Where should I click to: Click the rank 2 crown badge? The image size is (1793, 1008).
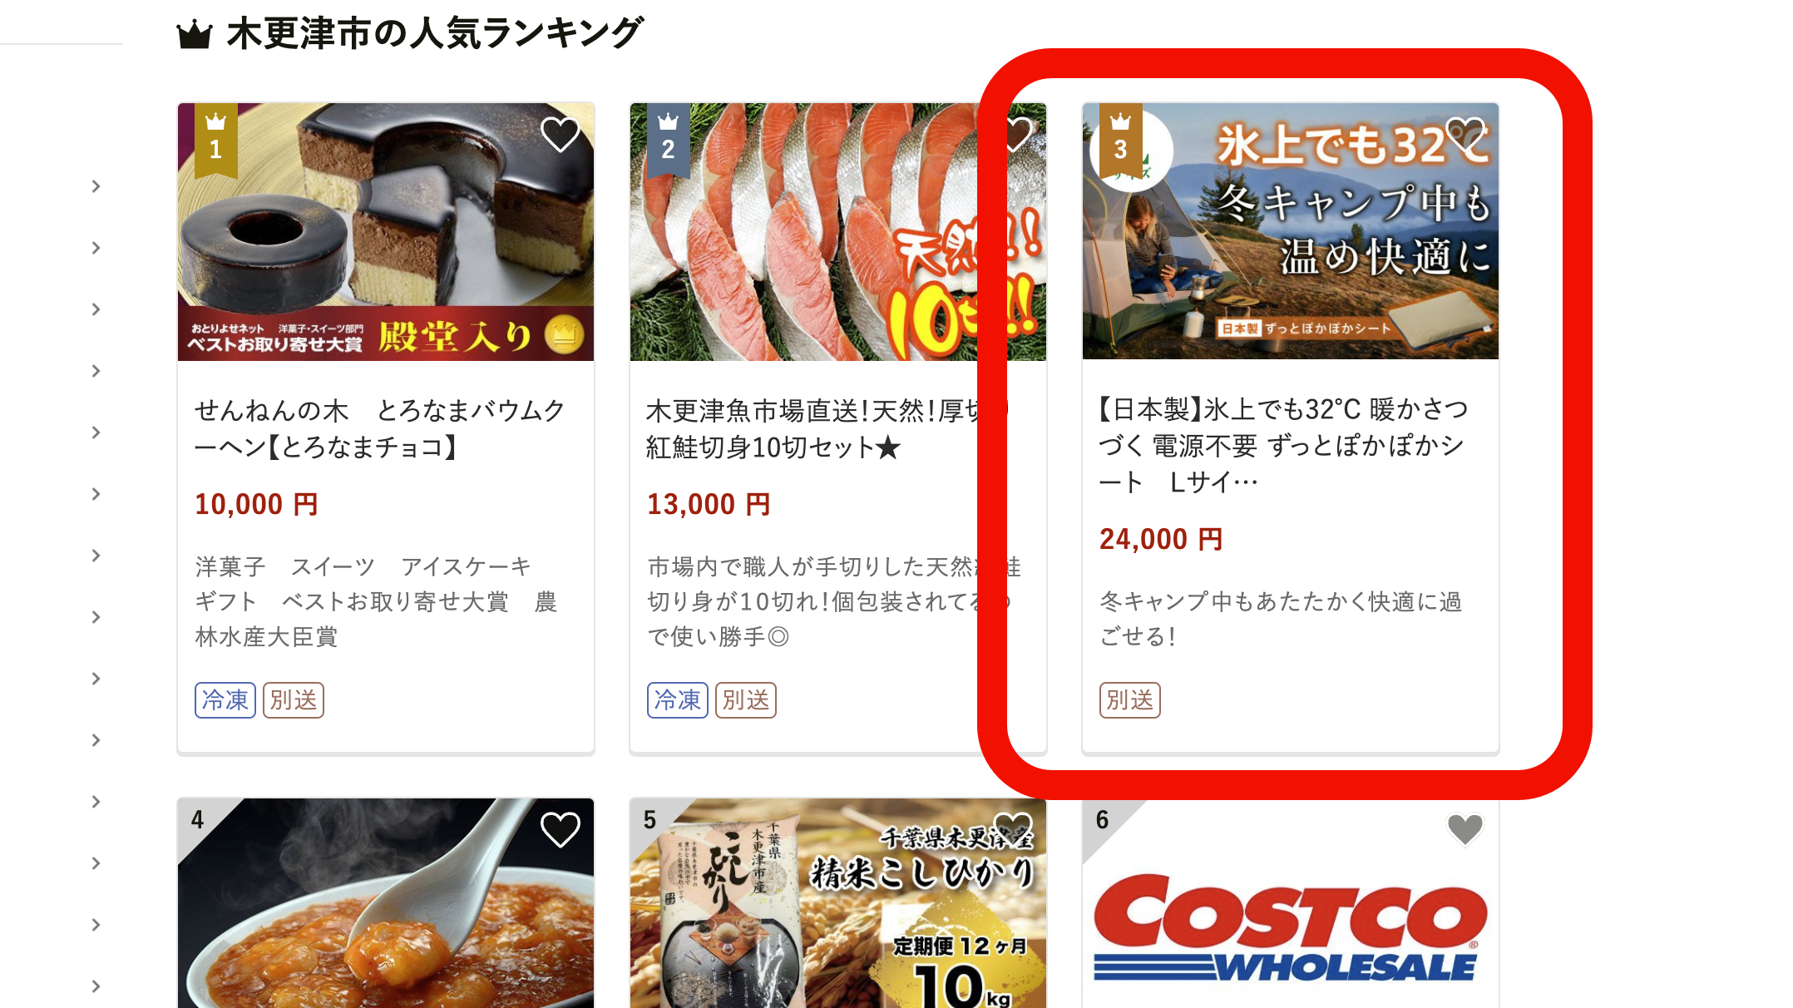[x=669, y=140]
